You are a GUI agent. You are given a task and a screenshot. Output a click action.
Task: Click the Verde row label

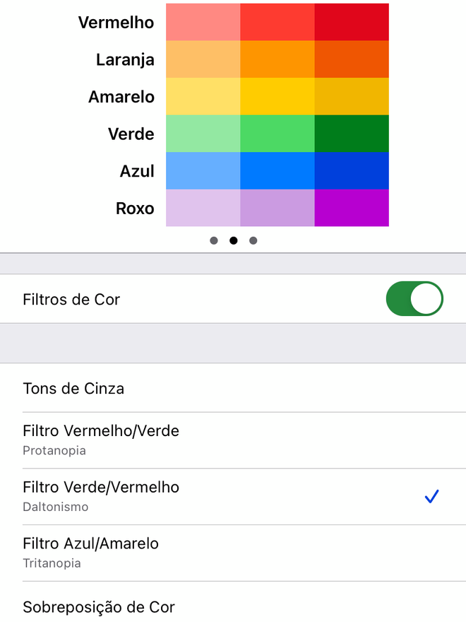[131, 134]
